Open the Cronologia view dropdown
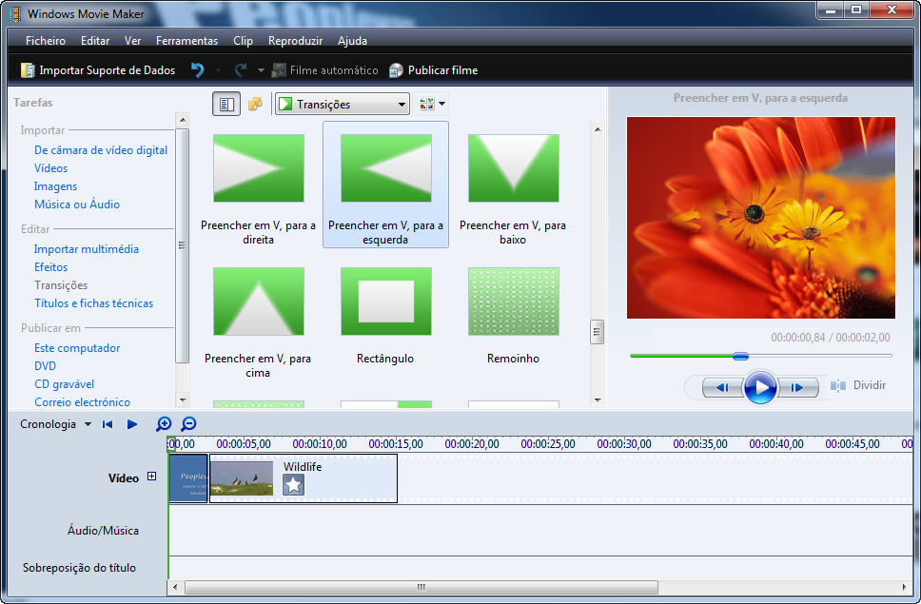Viewport: 921px width, 604px height. coord(88,424)
